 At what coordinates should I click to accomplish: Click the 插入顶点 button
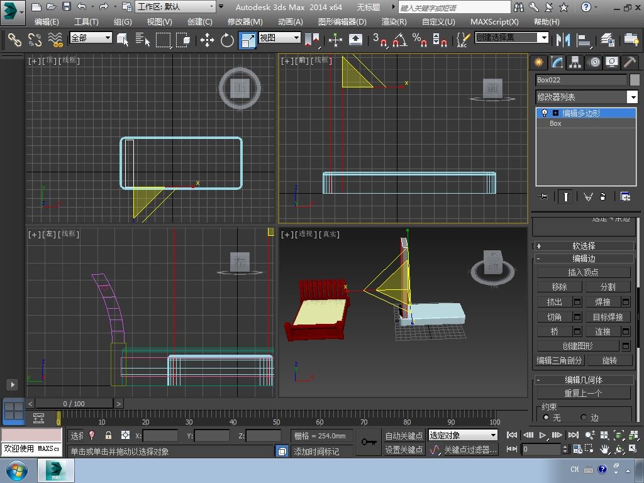(x=583, y=272)
